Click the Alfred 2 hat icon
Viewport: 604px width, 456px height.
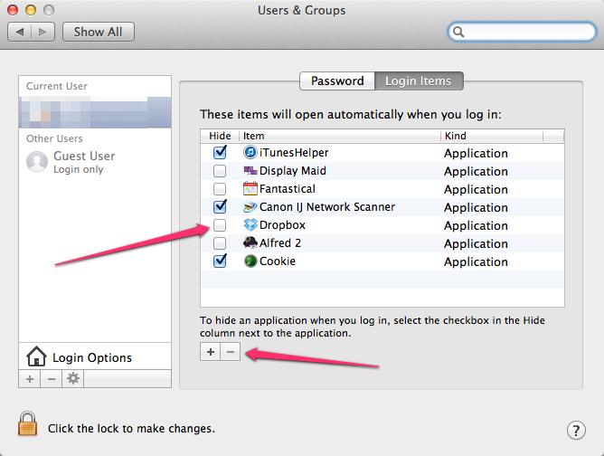tap(250, 242)
